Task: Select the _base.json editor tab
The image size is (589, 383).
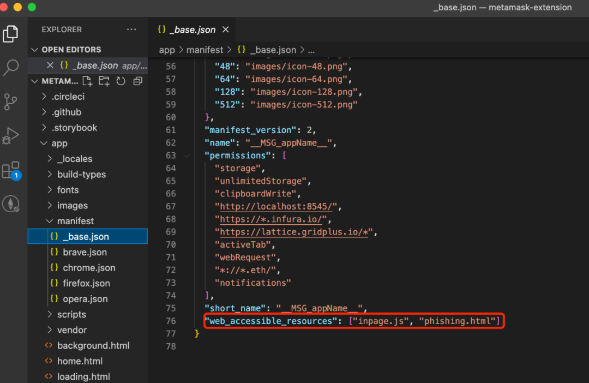Action: coord(191,29)
